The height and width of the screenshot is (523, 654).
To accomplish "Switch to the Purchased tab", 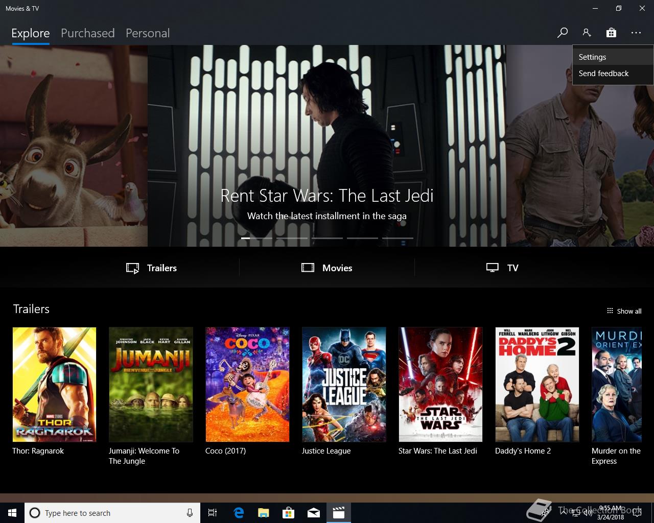I will click(87, 33).
